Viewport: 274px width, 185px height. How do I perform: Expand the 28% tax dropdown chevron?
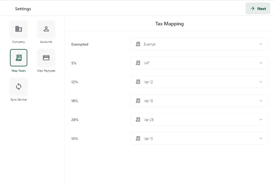tap(261, 120)
